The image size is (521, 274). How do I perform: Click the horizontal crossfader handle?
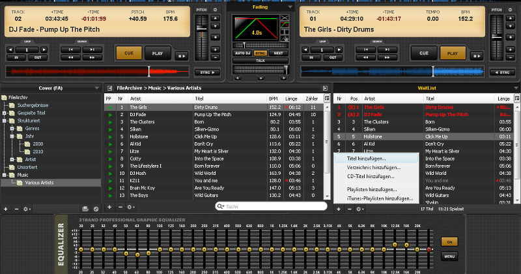point(286,69)
